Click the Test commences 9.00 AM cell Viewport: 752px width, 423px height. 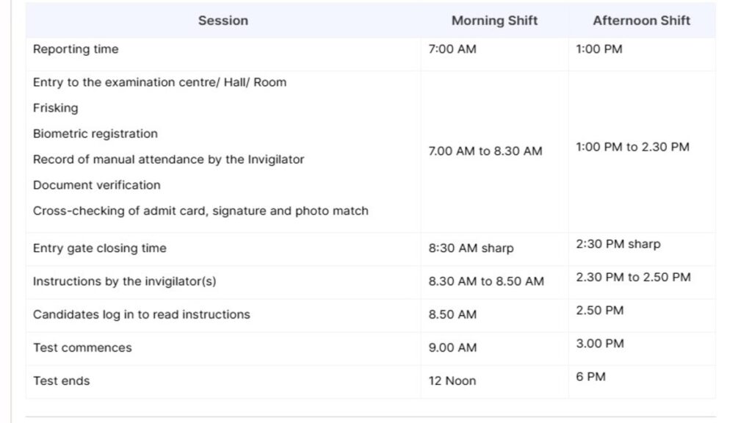click(x=452, y=347)
